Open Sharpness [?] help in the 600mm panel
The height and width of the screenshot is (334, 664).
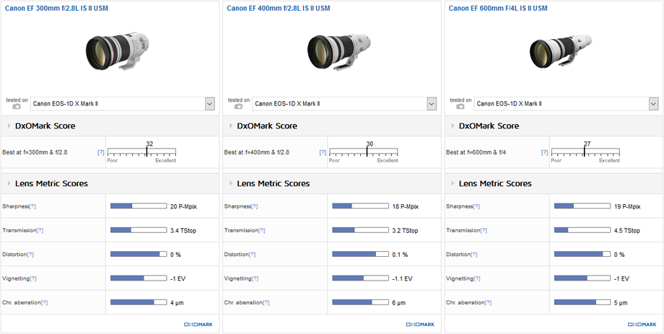coord(476,206)
